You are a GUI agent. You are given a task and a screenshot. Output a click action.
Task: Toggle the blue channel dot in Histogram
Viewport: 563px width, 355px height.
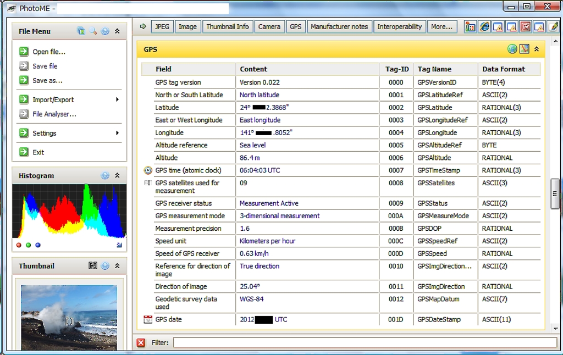(x=37, y=245)
